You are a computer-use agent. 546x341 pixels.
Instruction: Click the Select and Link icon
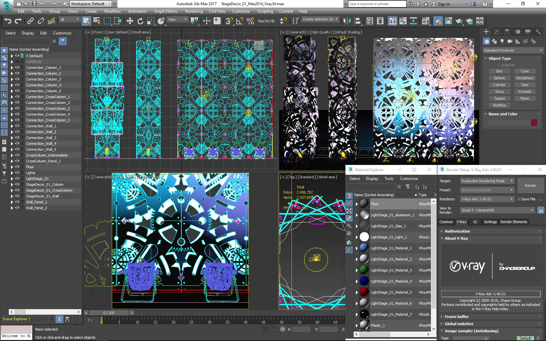30,21
